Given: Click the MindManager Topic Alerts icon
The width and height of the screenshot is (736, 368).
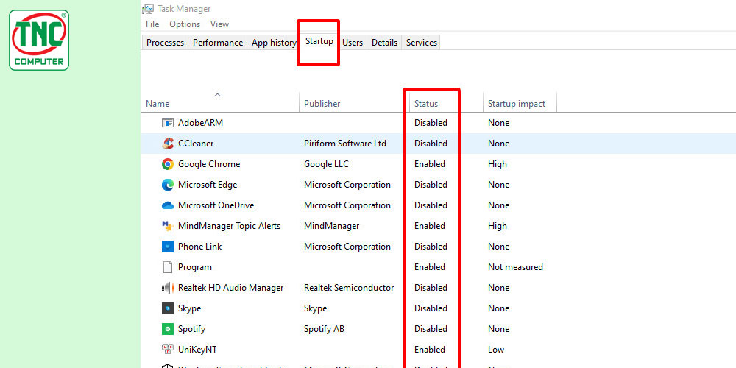Looking at the screenshot, I should 168,226.
